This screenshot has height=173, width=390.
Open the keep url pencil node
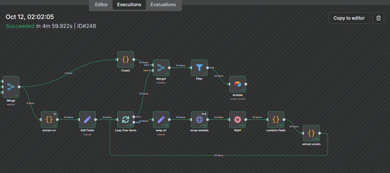click(161, 119)
